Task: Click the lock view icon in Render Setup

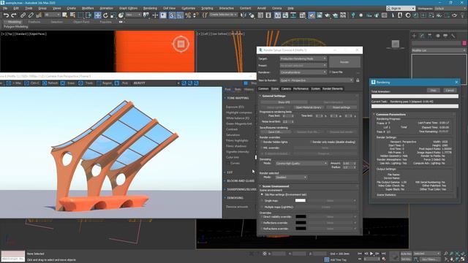Action: [358, 80]
